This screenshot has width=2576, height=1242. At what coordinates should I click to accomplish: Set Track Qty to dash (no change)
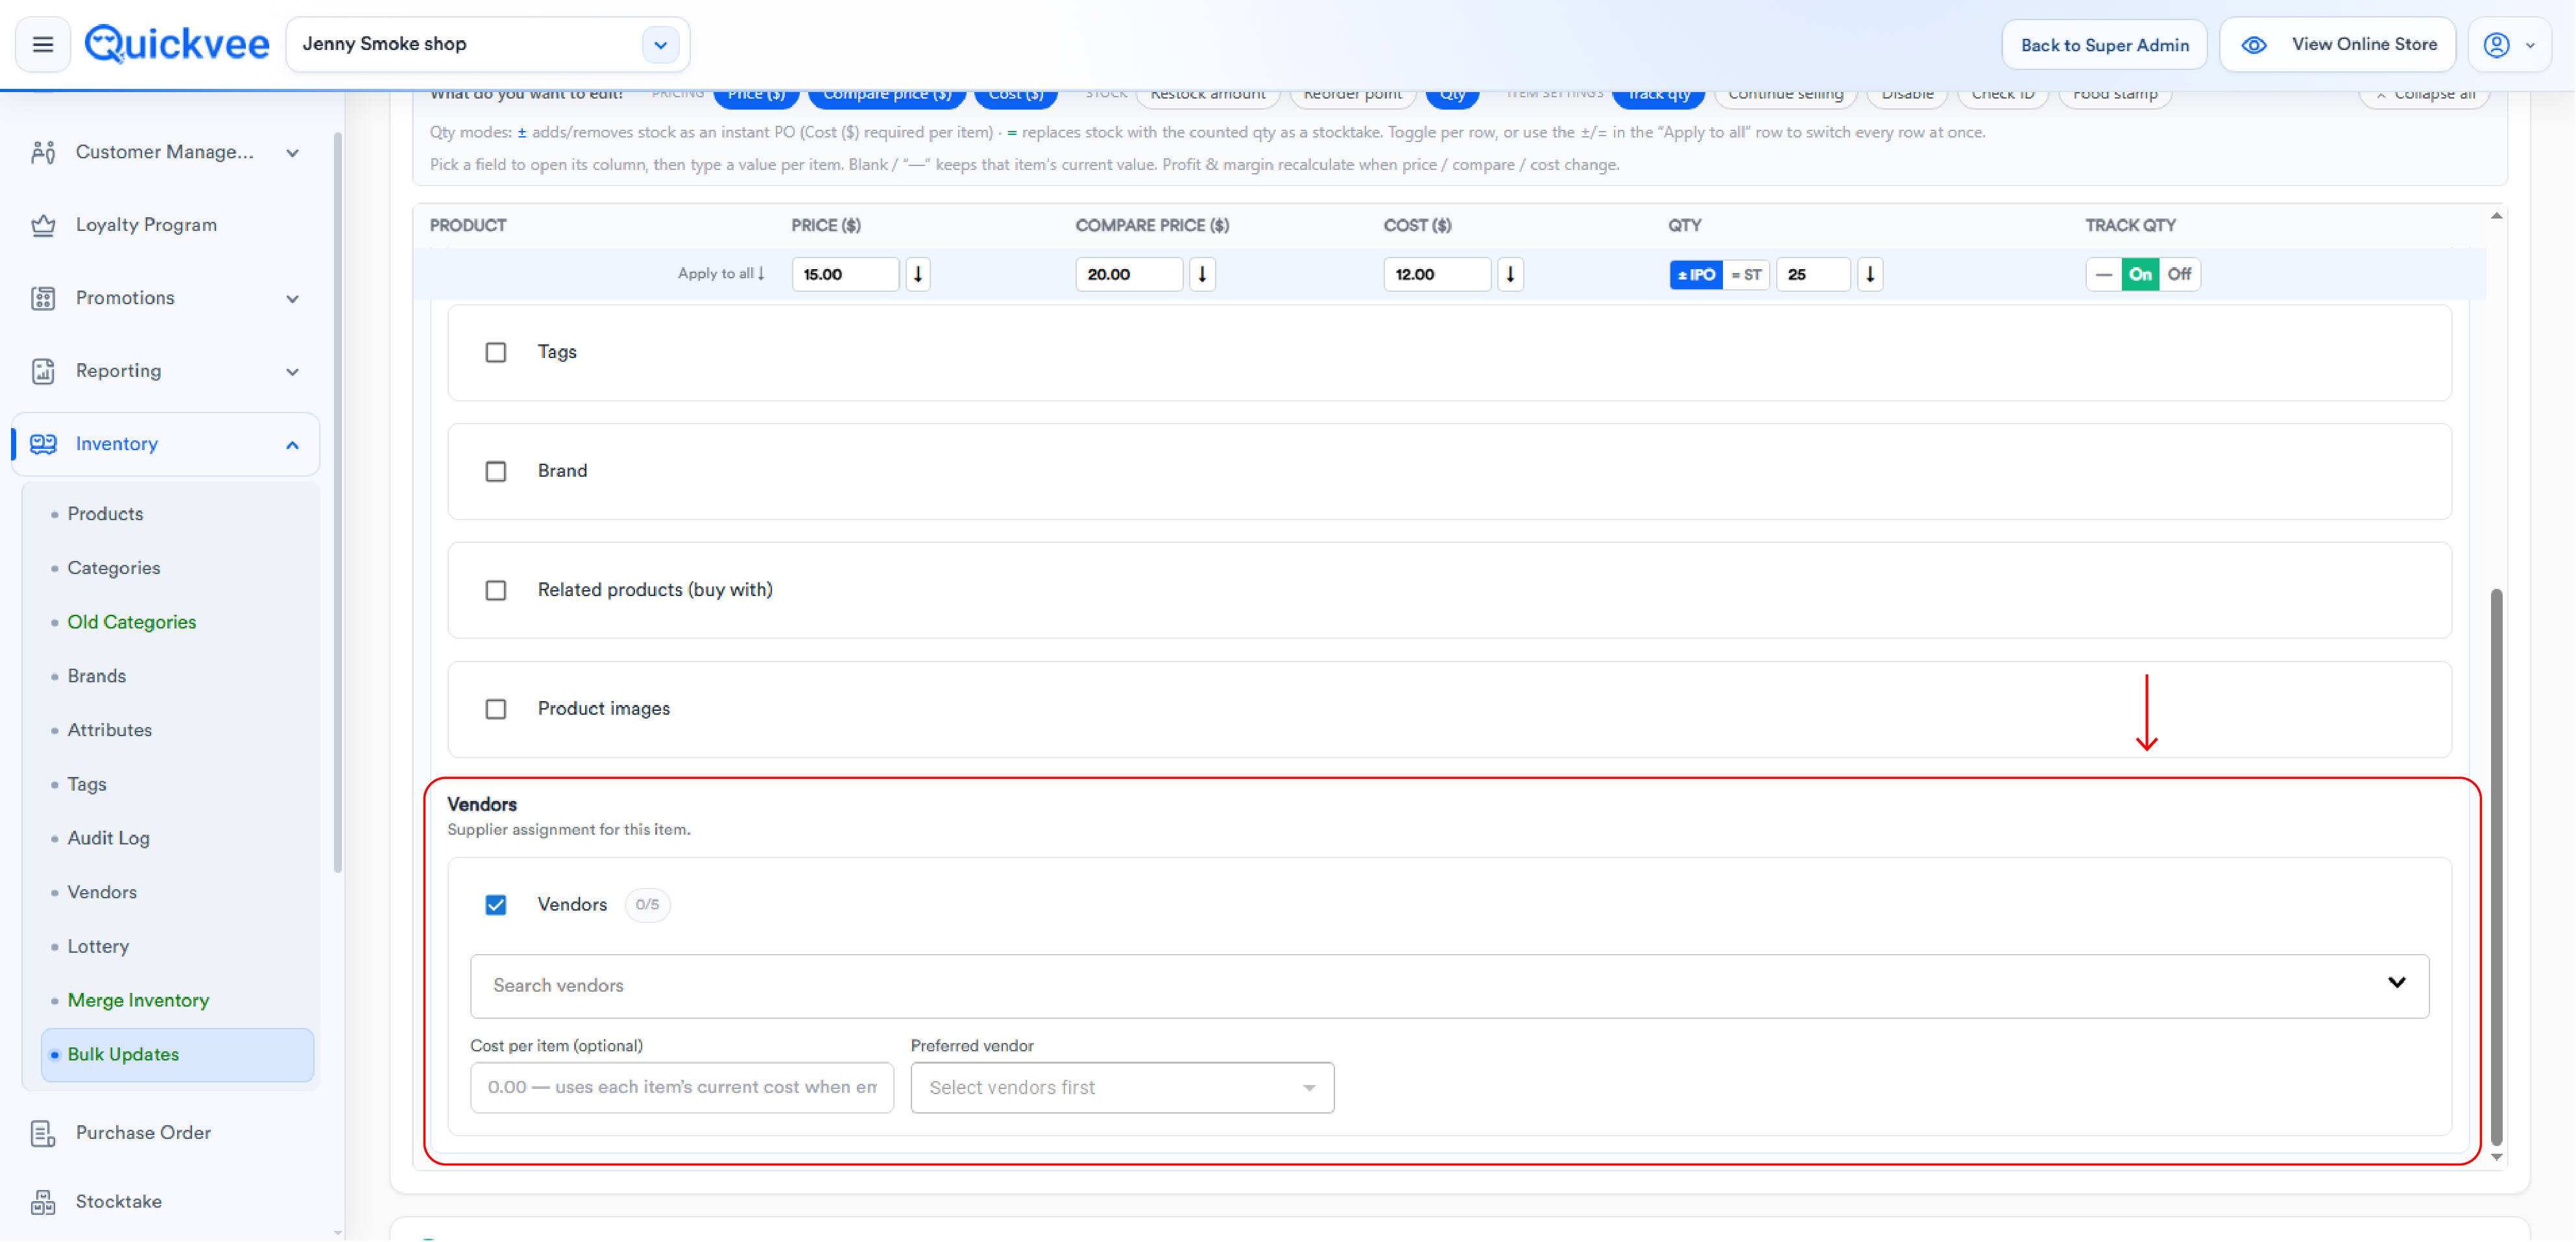click(x=2104, y=274)
